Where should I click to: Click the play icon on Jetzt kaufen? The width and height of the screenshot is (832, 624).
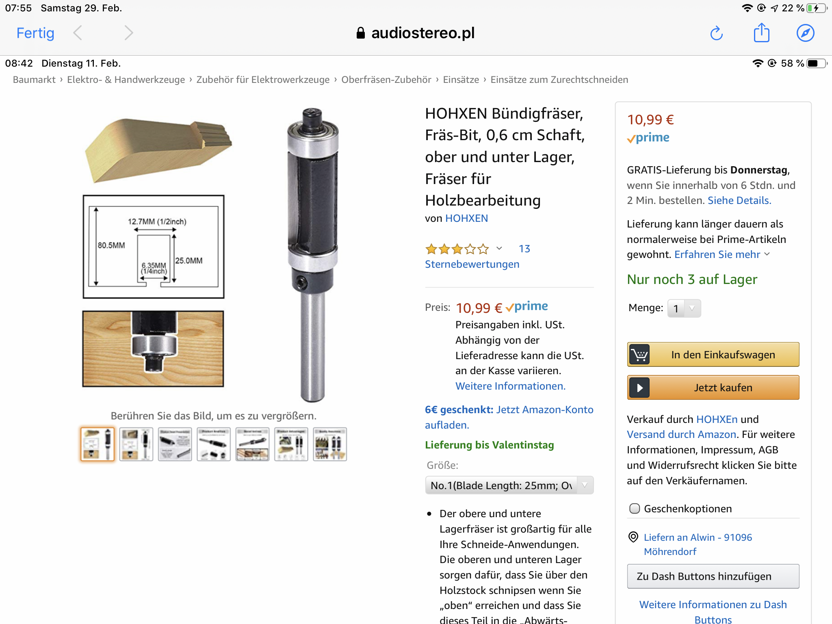(639, 388)
